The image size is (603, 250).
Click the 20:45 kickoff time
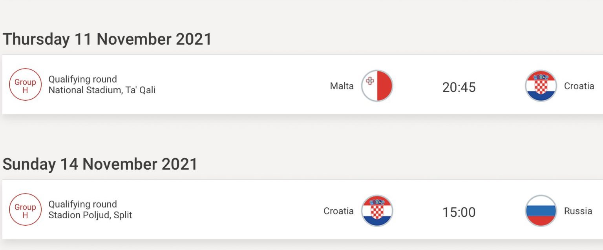tap(459, 87)
